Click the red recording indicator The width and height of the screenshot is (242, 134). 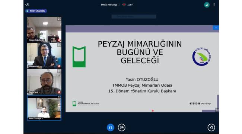click(124, 4)
